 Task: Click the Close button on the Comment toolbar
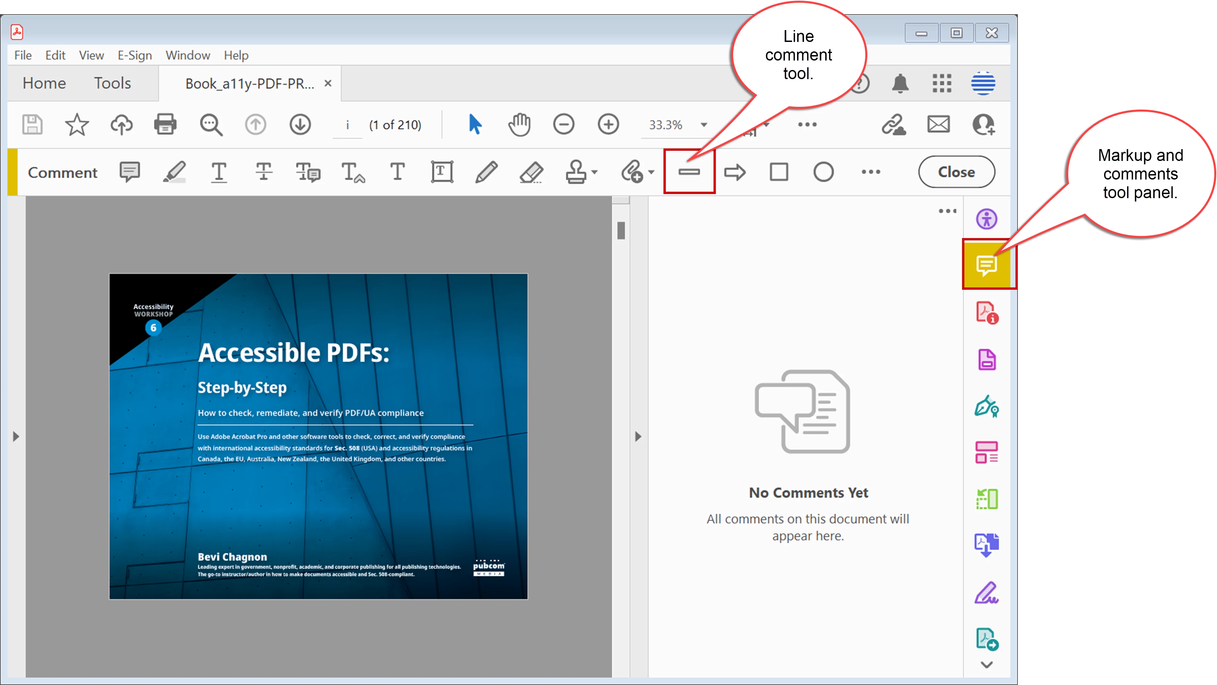pos(956,172)
